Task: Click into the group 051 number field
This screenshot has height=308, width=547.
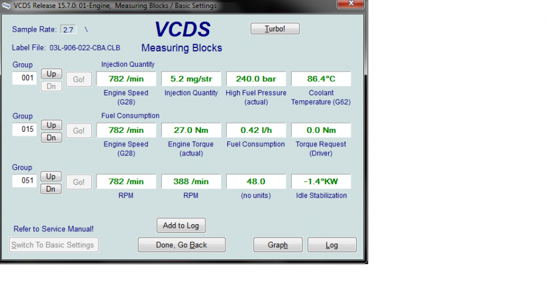Action: pos(24,181)
